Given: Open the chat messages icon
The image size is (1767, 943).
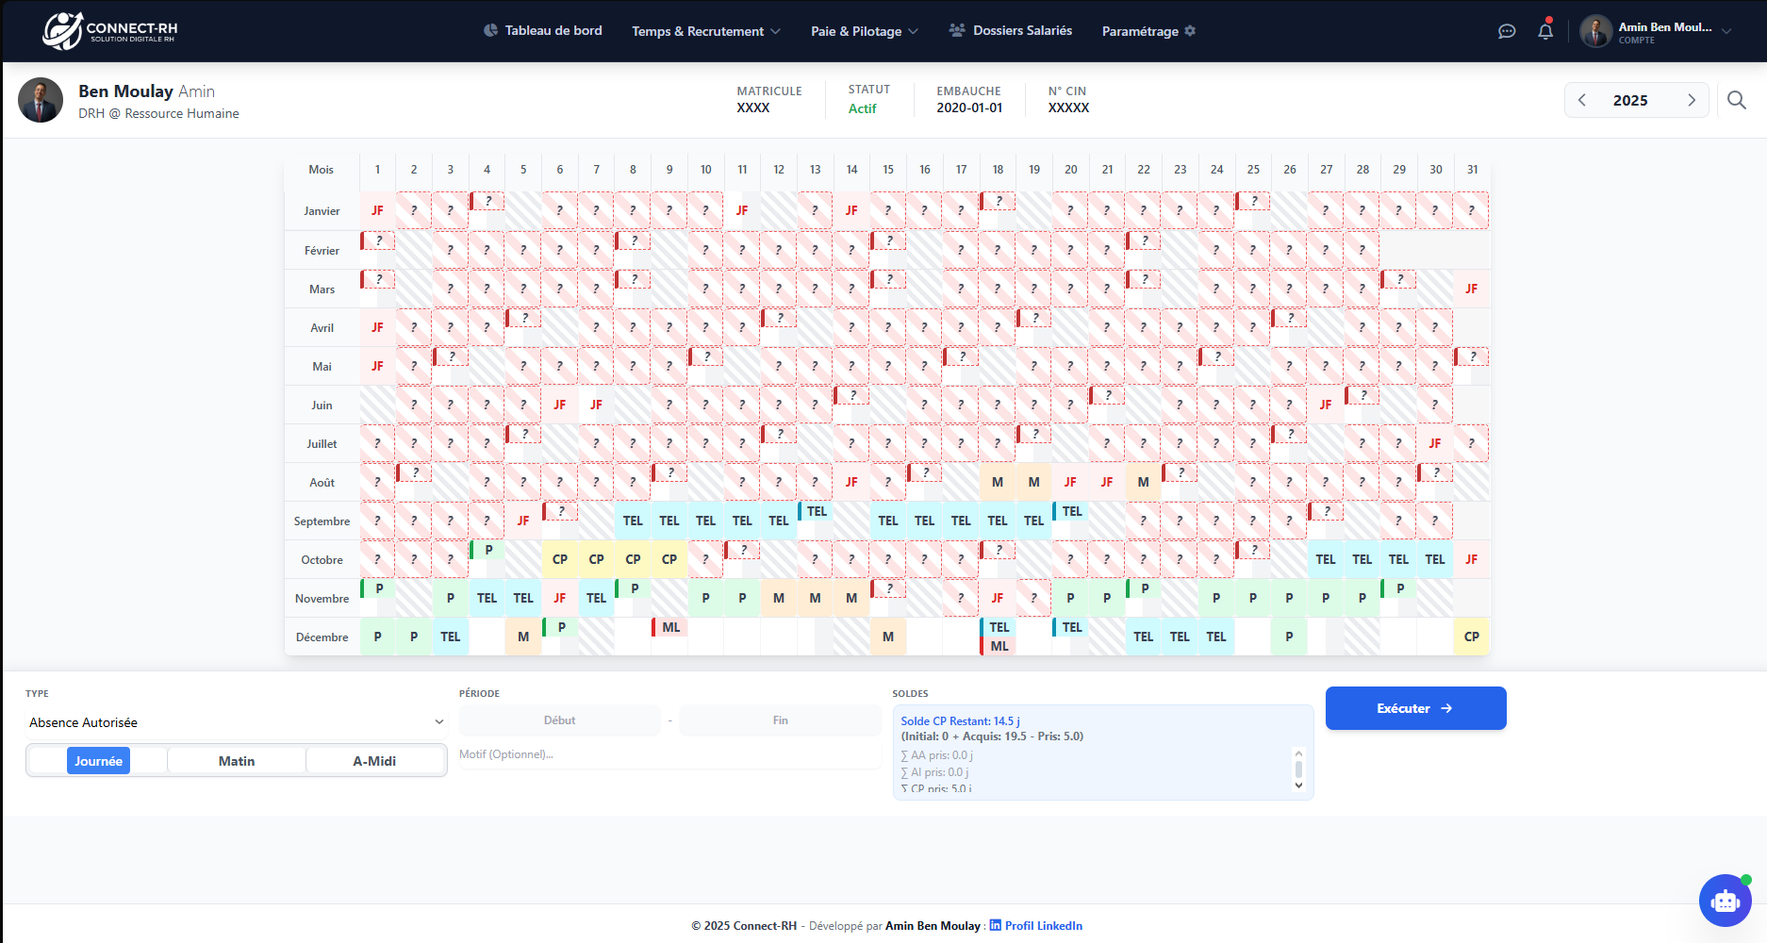Looking at the screenshot, I should pos(1507,31).
